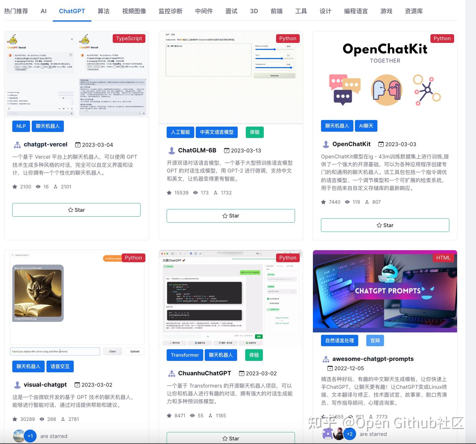
Task: Select the NLP tag on chatgpt-vercel
Action: click(x=21, y=126)
